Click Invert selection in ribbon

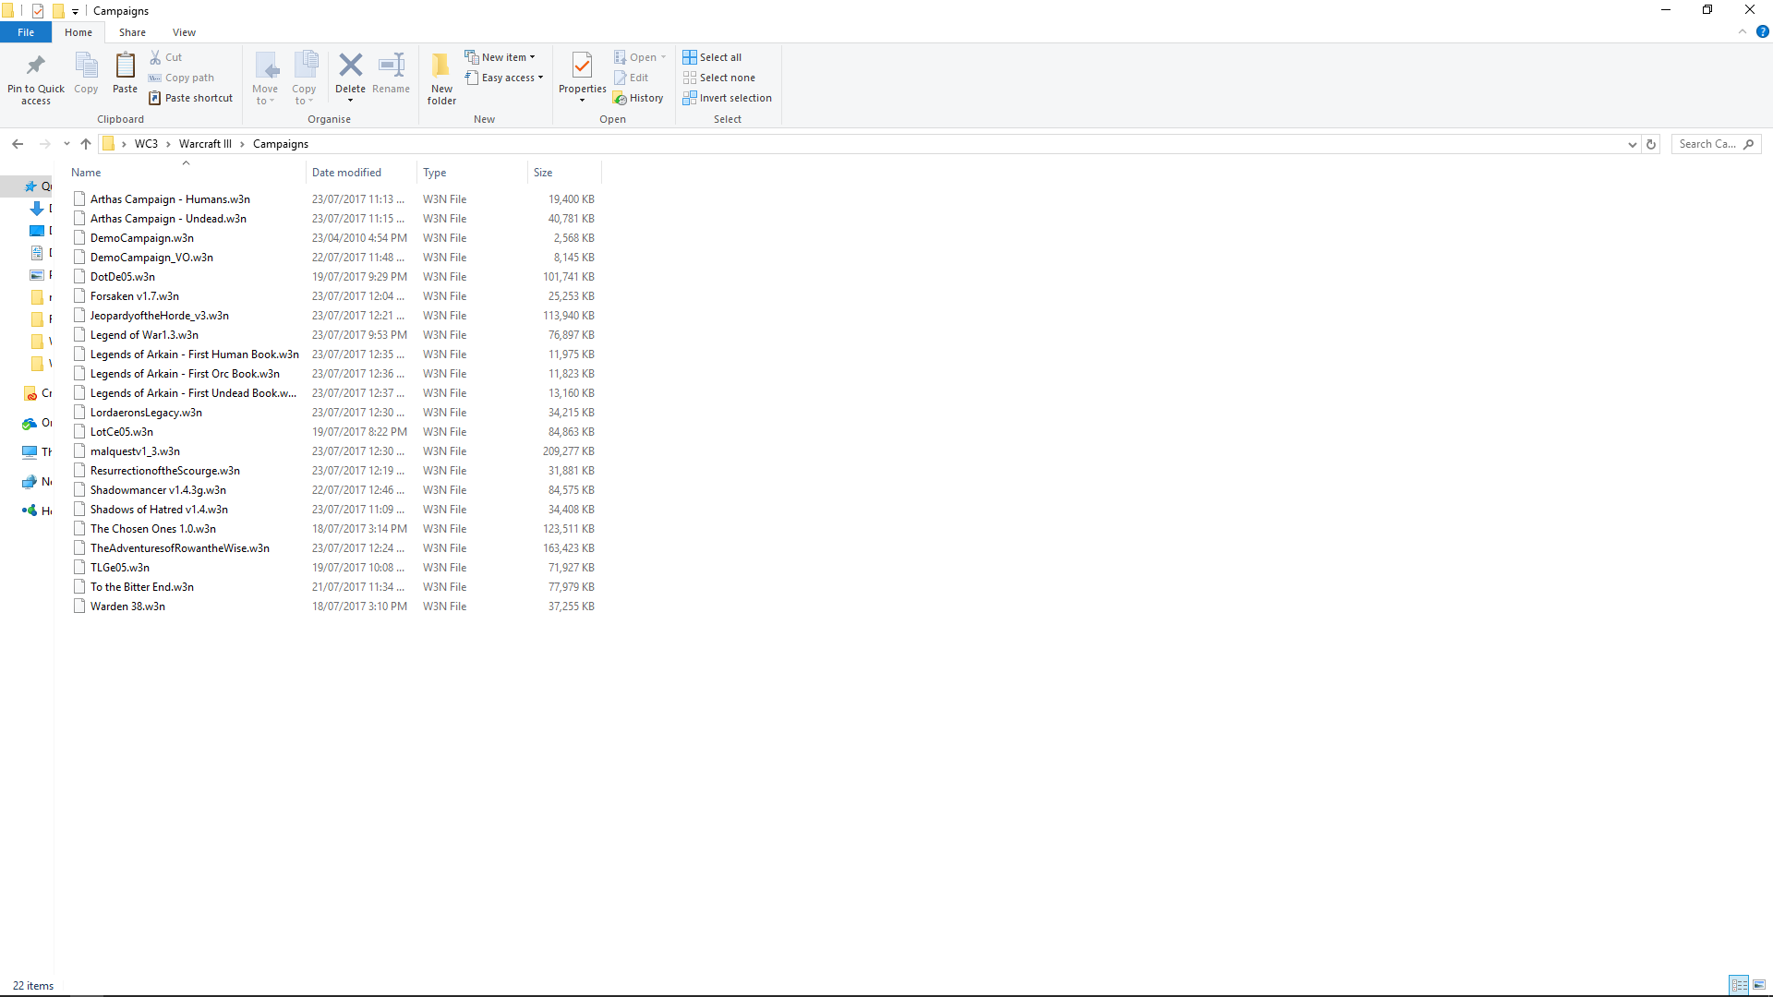click(727, 98)
